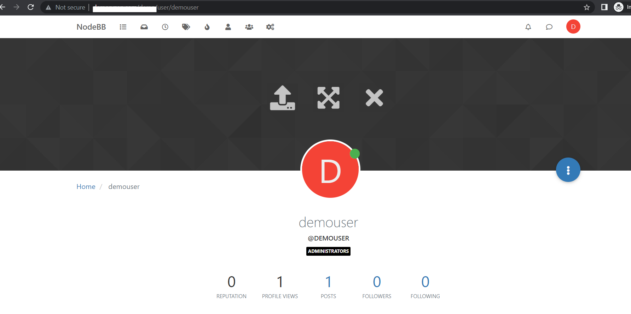Open Popular topics flame icon
Screen dimensions: 631x314
click(x=207, y=27)
